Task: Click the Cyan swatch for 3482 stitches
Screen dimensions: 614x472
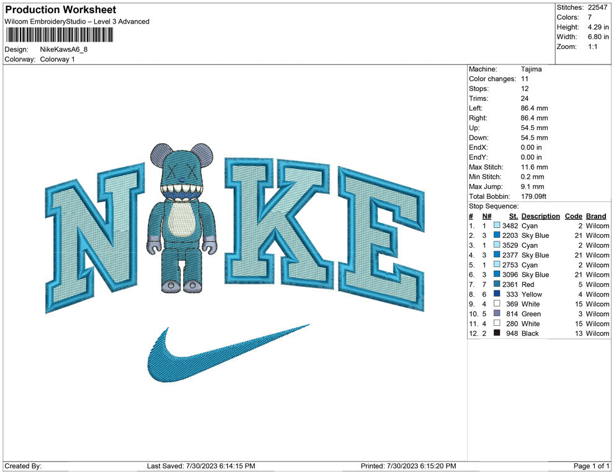Action: 497,225
